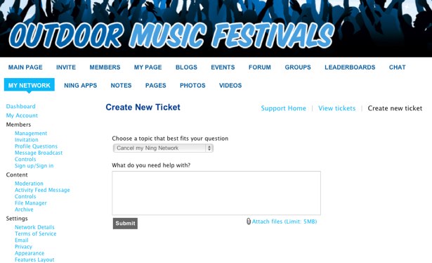432x263 pixels.
Task: Click the Submit button
Action: tap(125, 224)
